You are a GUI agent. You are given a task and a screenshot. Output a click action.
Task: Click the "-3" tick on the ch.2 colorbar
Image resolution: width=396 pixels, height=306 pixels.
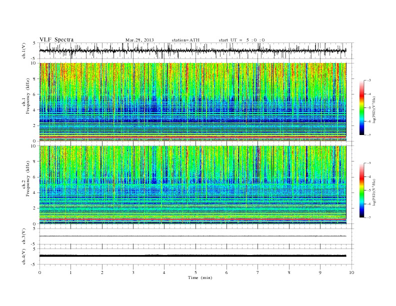pyautogui.click(x=368, y=163)
